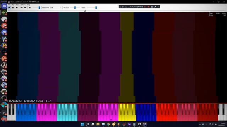Open the Metronome dropdown
Screen dimensions: 227x127
[x=56, y=8]
